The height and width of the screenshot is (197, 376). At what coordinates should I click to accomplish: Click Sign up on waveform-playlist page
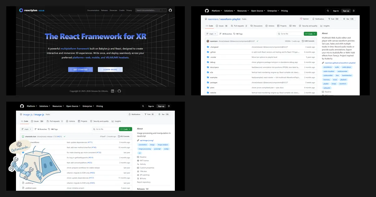(346, 11)
